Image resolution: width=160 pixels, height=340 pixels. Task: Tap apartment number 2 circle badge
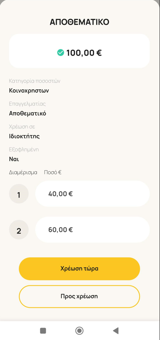[19, 230]
